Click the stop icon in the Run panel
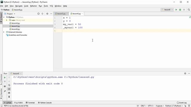 pyautogui.click(x=5, y=81)
